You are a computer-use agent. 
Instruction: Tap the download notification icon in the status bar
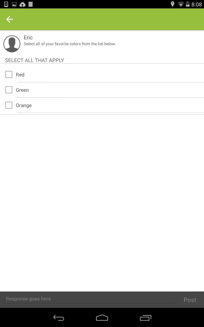(6, 4)
